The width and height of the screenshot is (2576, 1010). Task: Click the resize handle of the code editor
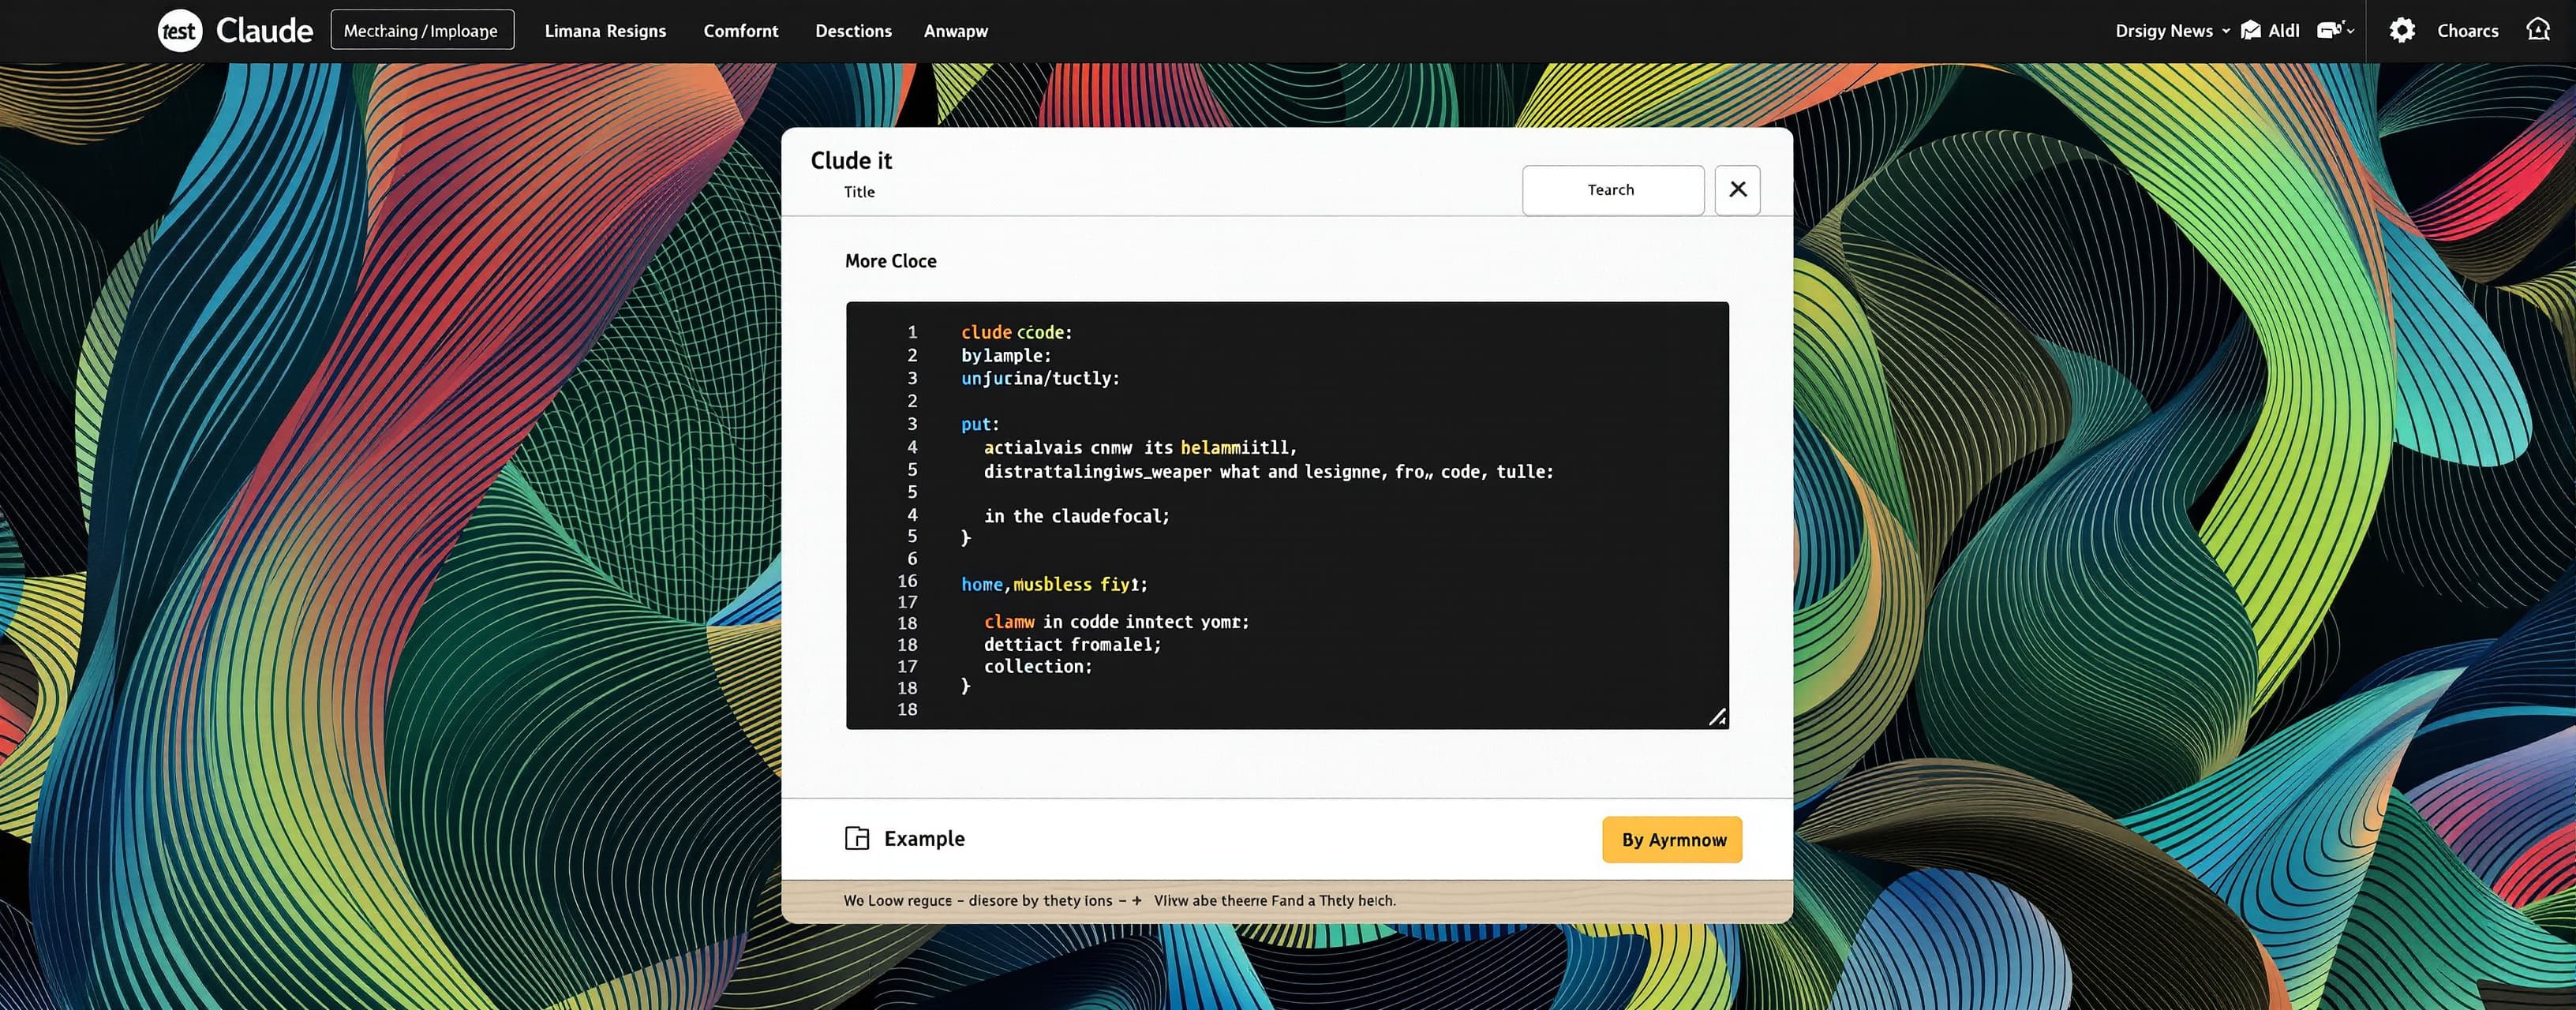click(1717, 717)
